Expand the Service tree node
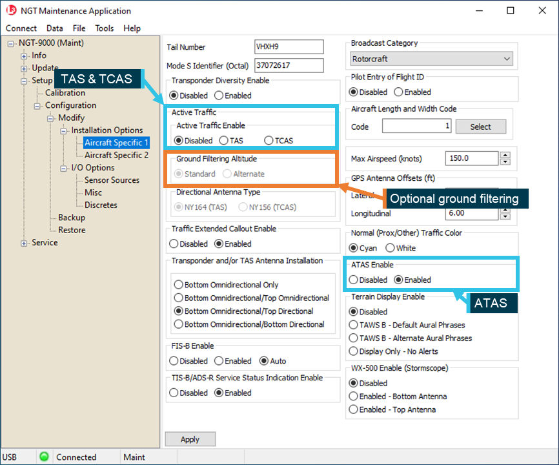559x465 pixels. [25, 243]
